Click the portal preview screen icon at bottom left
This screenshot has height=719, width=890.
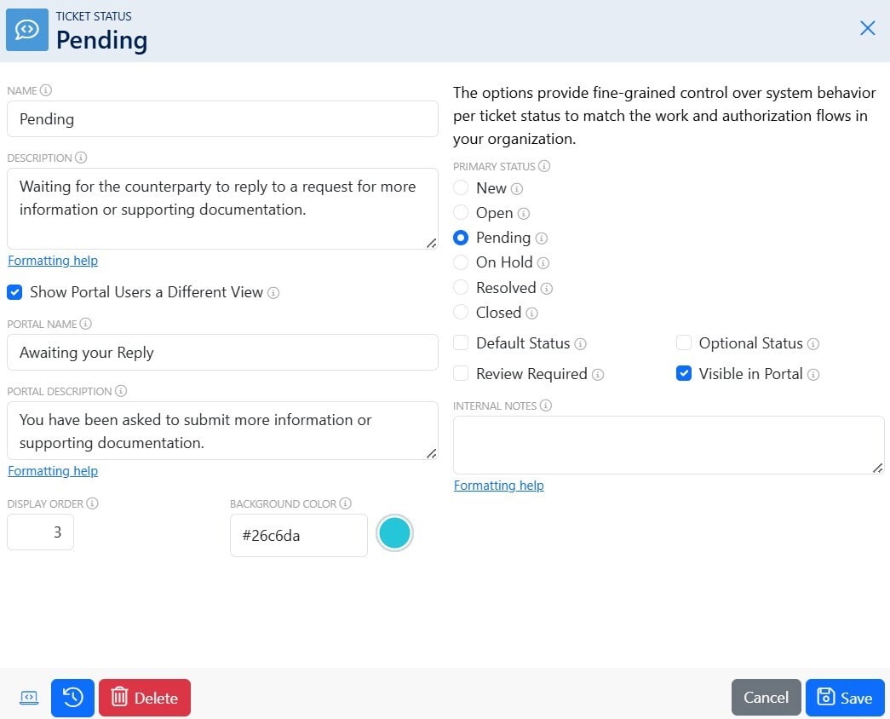coord(29,698)
